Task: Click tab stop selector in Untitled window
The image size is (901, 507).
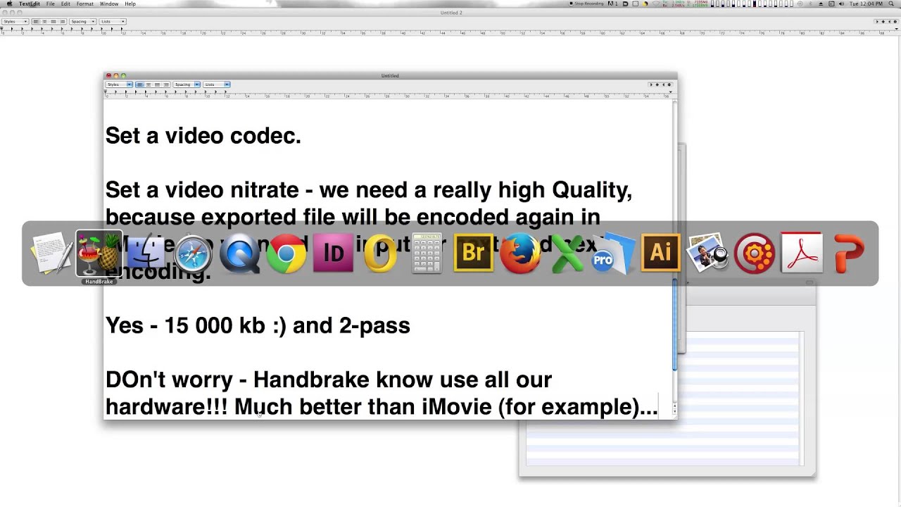Action: coord(660,84)
